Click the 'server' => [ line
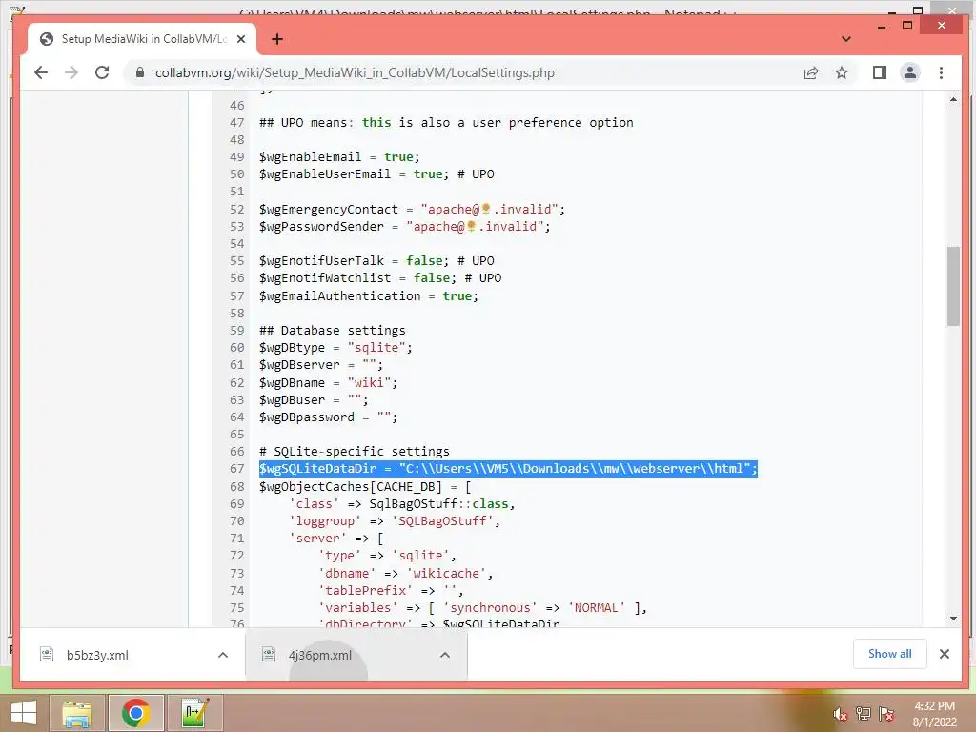 (x=336, y=538)
